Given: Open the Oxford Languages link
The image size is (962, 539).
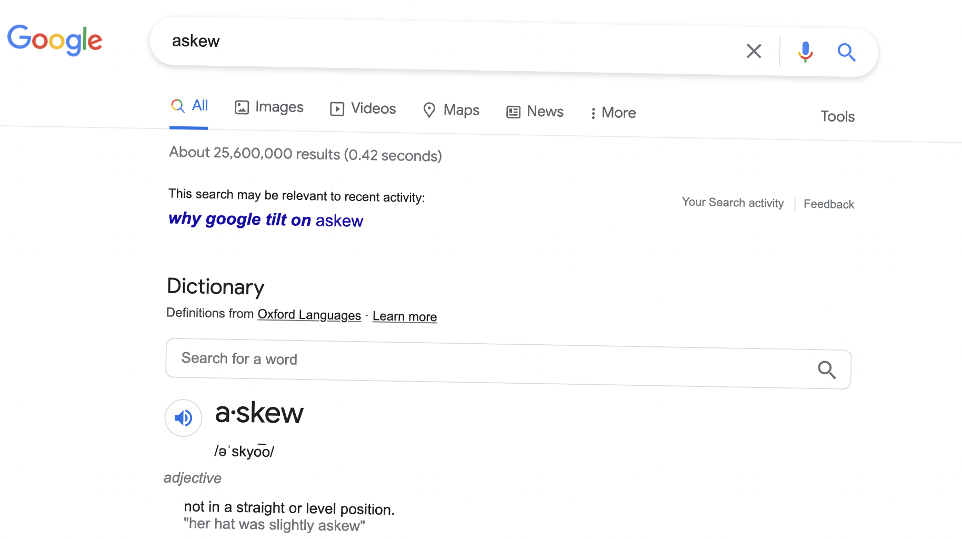Looking at the screenshot, I should 309,315.
